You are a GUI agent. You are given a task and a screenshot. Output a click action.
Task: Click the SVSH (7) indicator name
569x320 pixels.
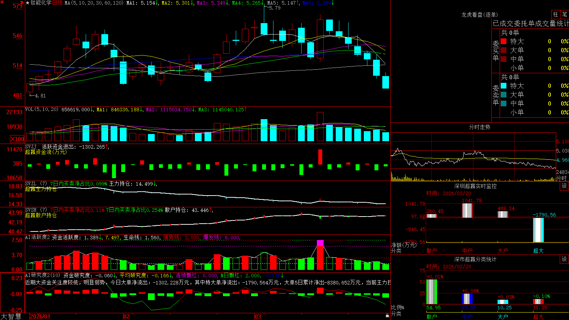[36, 210]
